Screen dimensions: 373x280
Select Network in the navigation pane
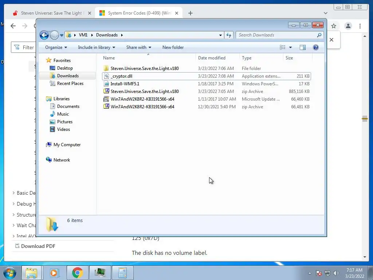[62, 160]
